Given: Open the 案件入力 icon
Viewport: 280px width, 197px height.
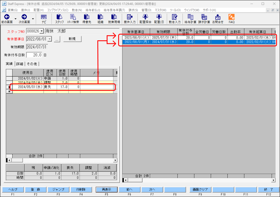Looking at the screenshot, I should pos(130,17).
